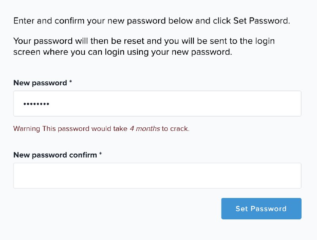Click the New password input field
This screenshot has height=240, width=317.
[157, 104]
